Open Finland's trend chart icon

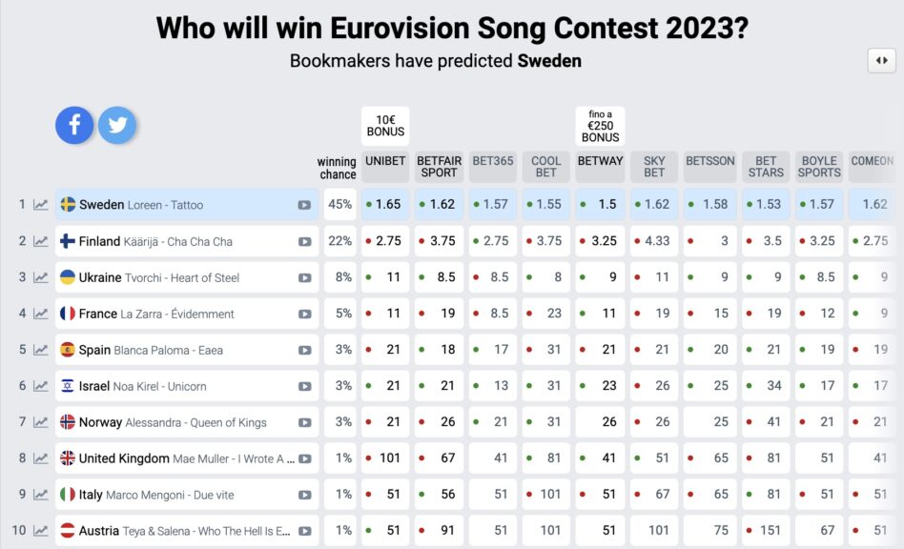40,241
